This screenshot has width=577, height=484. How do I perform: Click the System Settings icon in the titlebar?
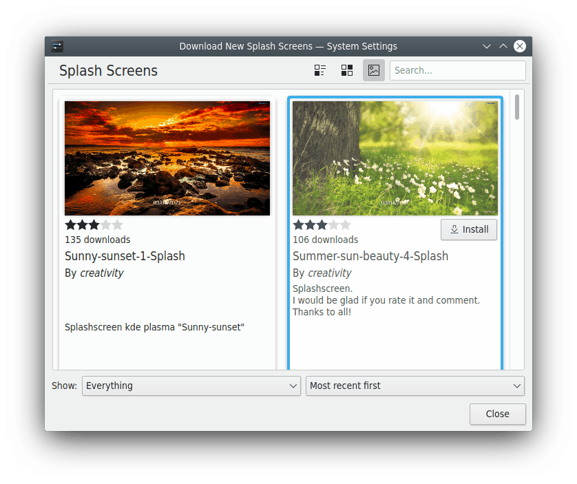[x=56, y=46]
